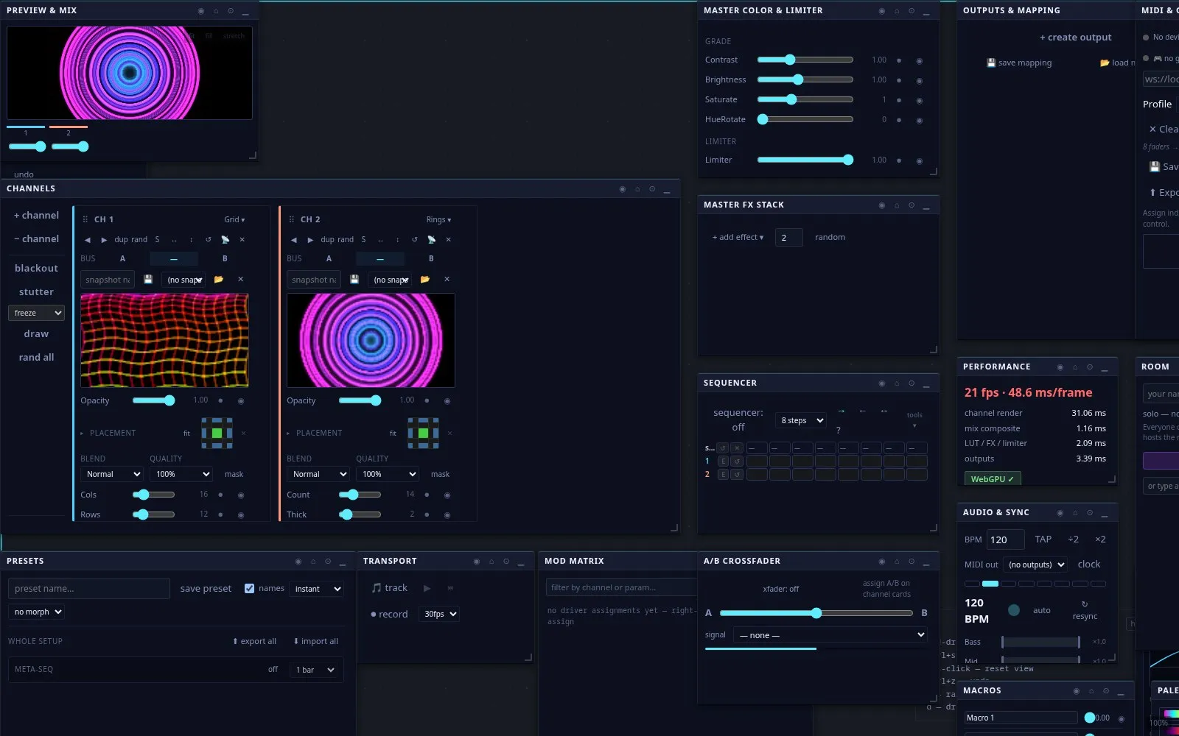The height and width of the screenshot is (736, 1179).
Task: Flip CH 2 vertically with the vertical arrows icon
Action: (x=398, y=240)
